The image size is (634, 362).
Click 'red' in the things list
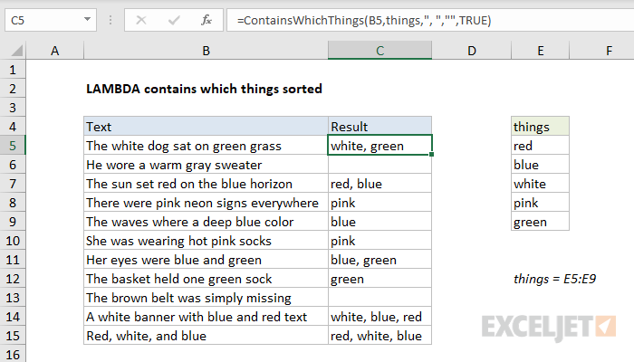[540, 146]
